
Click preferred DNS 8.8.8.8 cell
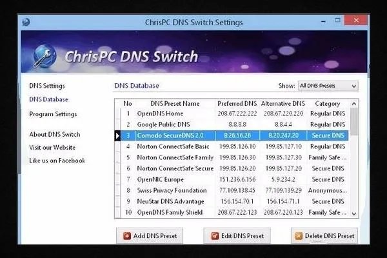pyautogui.click(x=237, y=124)
